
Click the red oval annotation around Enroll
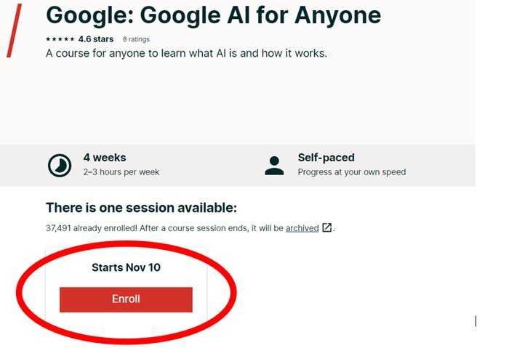tap(127, 292)
